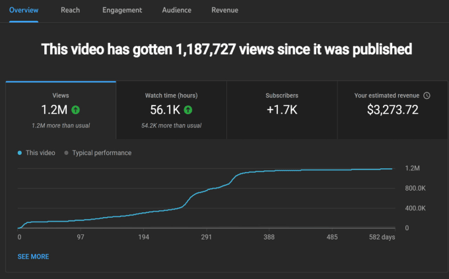Click the 54.2K more than usual text
The width and height of the screenshot is (449, 279).
point(171,125)
